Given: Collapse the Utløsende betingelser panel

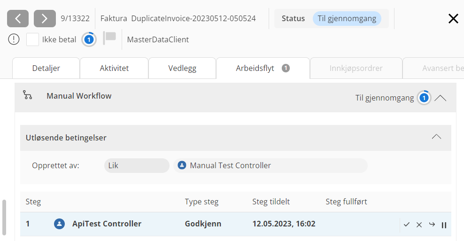Looking at the screenshot, I should point(436,137).
